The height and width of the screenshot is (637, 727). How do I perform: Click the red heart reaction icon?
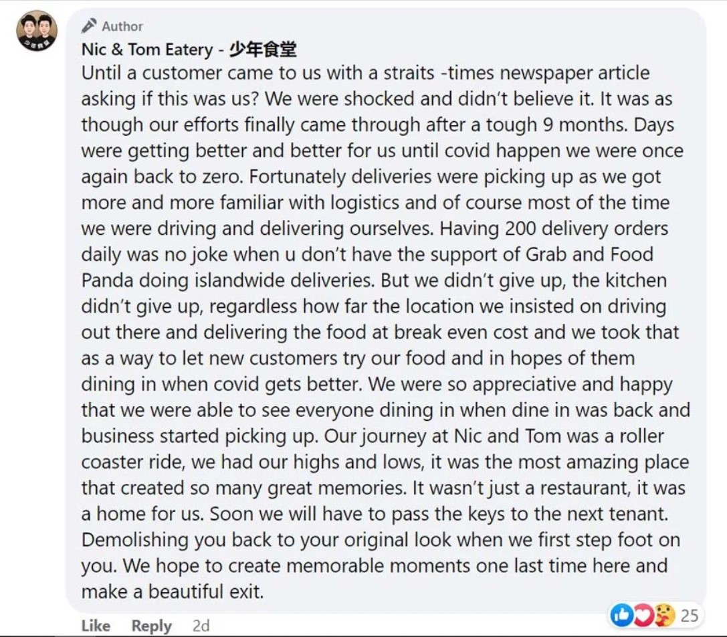pyautogui.click(x=641, y=615)
